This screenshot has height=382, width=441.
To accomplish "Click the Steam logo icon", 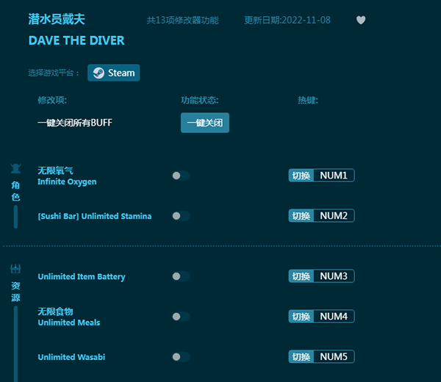I will [98, 73].
